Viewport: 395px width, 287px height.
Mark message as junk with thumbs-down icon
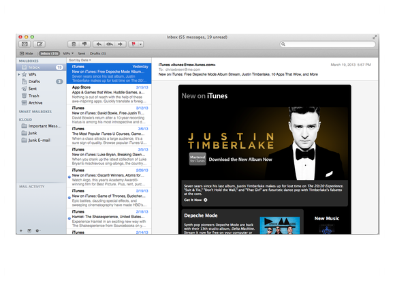[x=84, y=44]
